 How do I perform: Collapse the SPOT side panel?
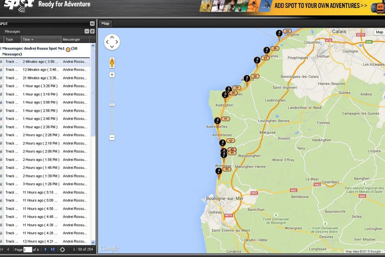[x=92, y=23]
